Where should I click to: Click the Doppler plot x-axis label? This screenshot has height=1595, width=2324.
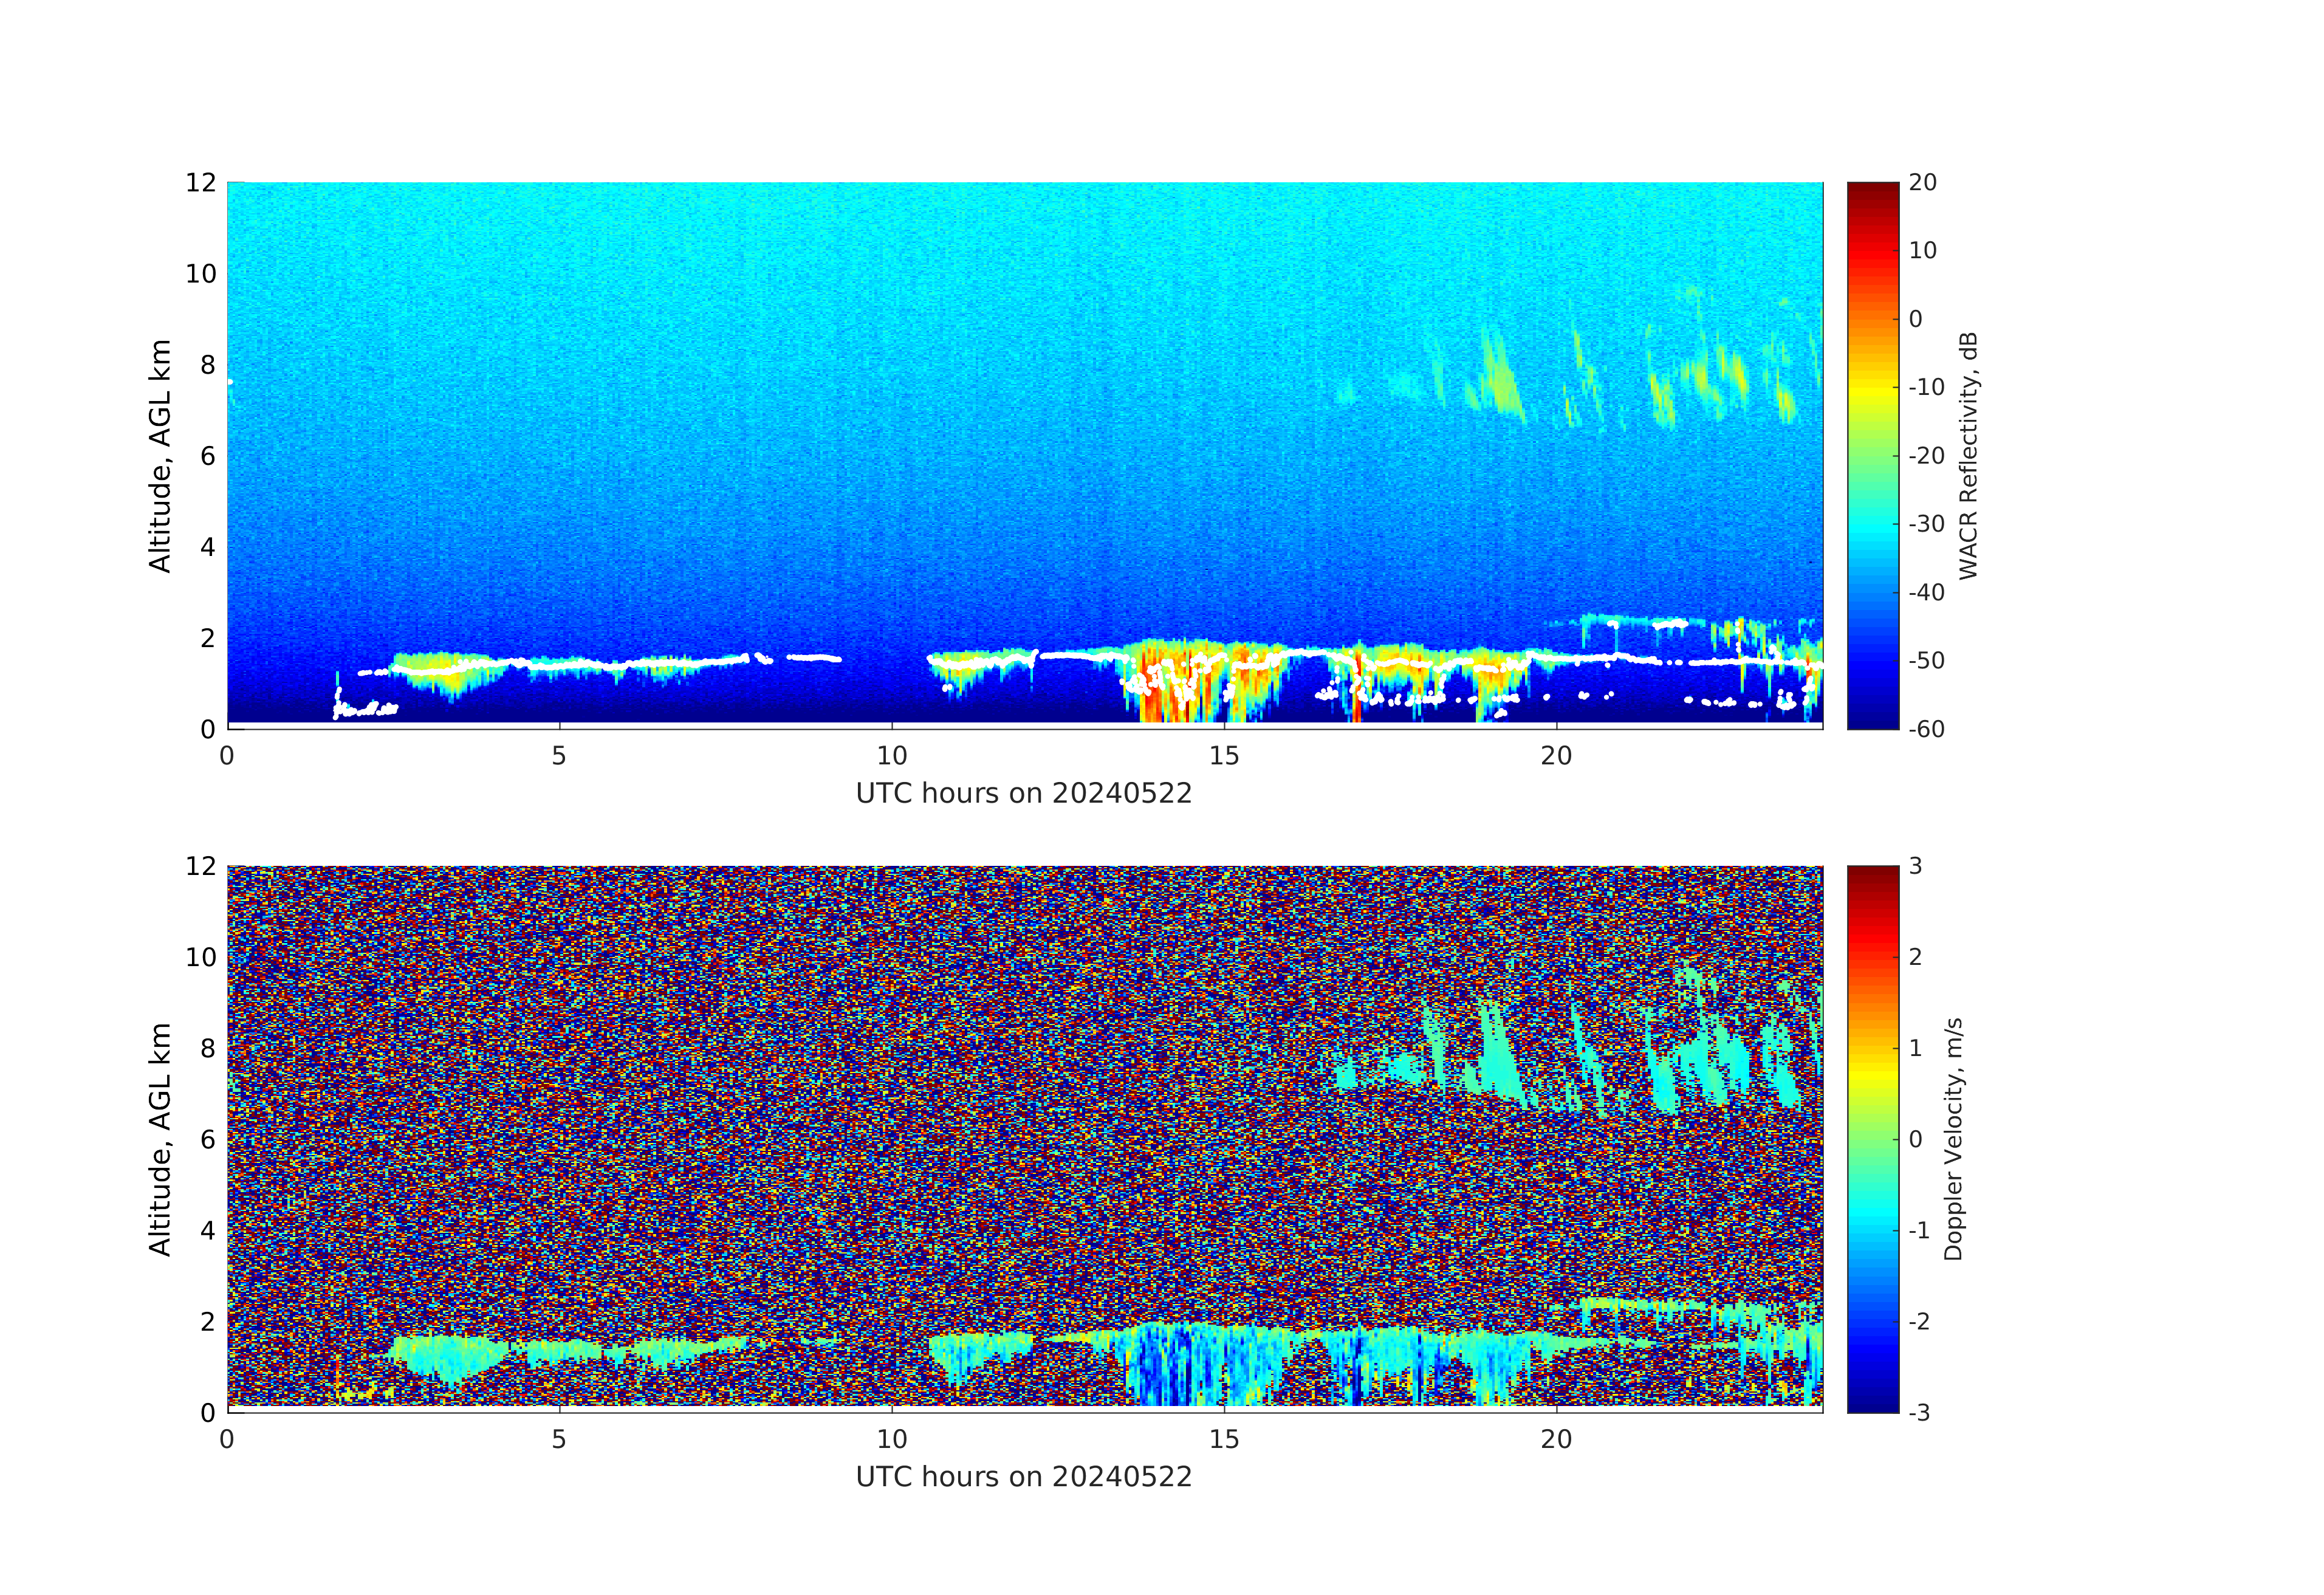click(x=1023, y=1477)
